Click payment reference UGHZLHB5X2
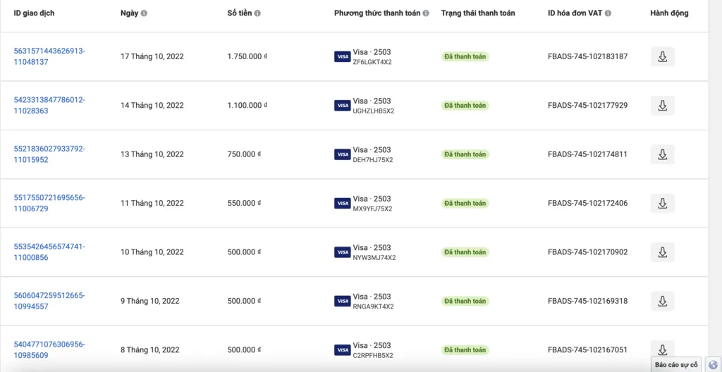Image resolution: width=722 pixels, height=372 pixels. [374, 111]
